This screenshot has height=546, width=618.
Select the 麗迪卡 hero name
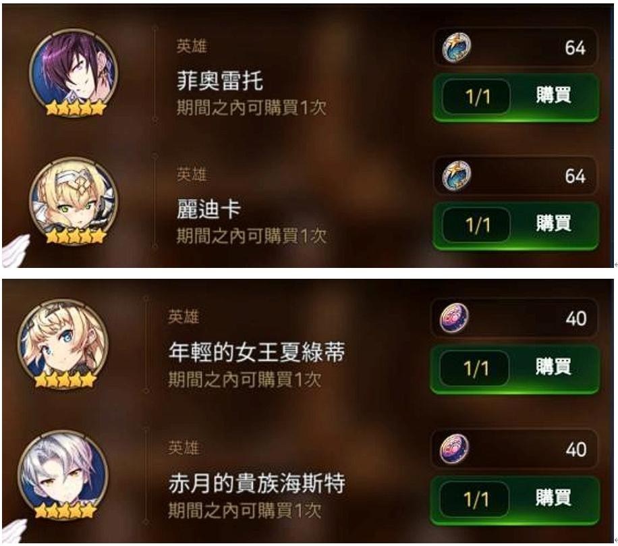click(x=208, y=209)
